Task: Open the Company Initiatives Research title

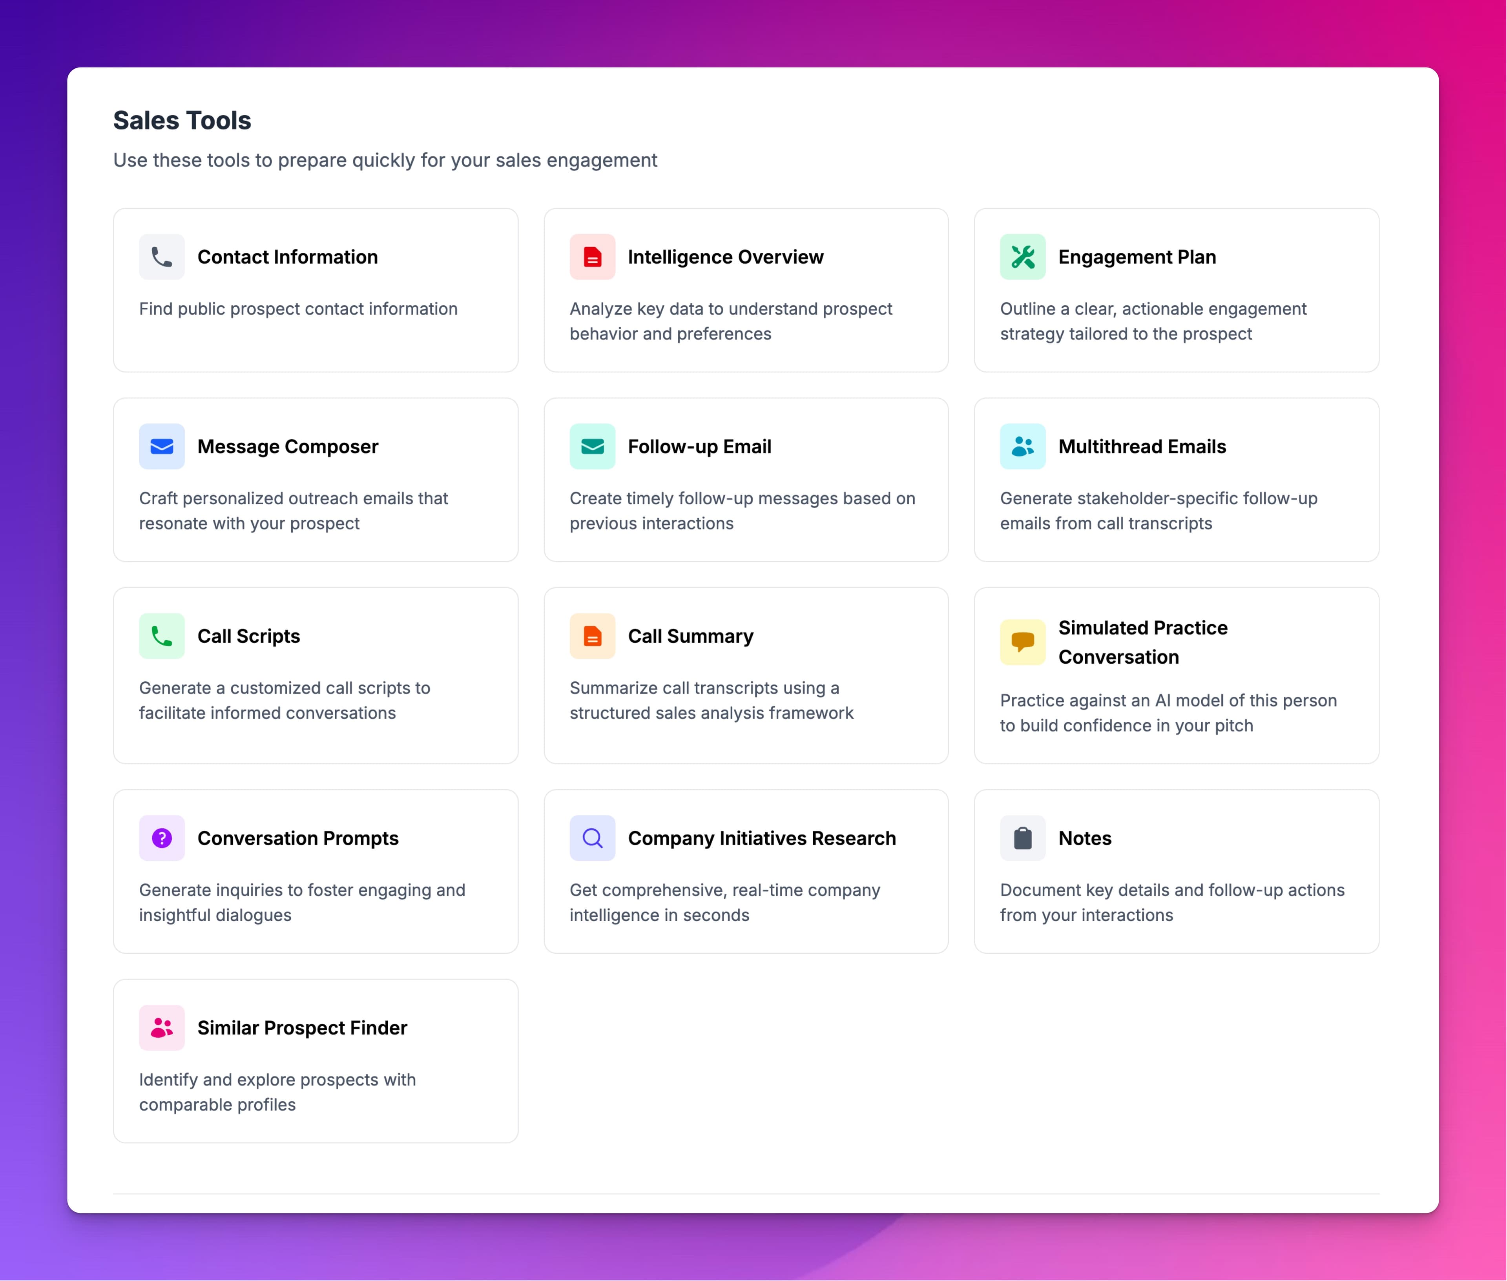Action: pos(761,838)
